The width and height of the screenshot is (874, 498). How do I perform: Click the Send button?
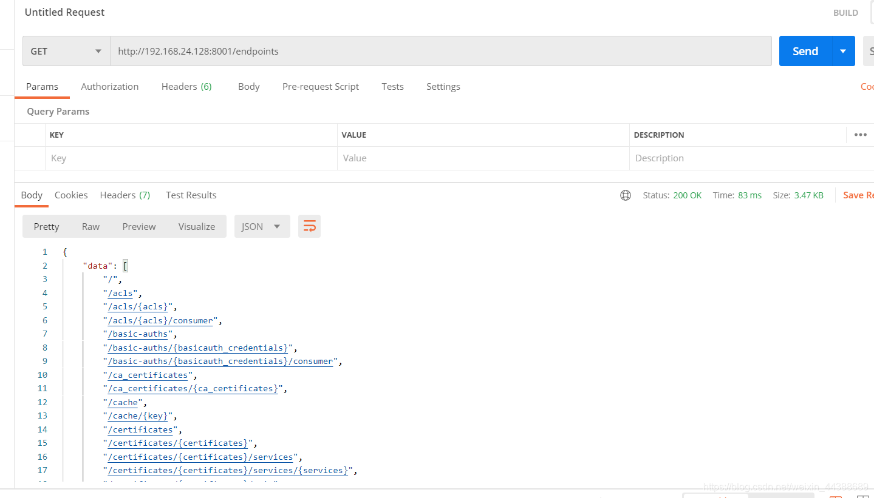click(x=805, y=51)
